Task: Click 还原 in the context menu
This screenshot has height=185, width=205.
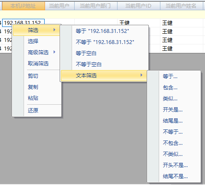Action: click(x=33, y=111)
